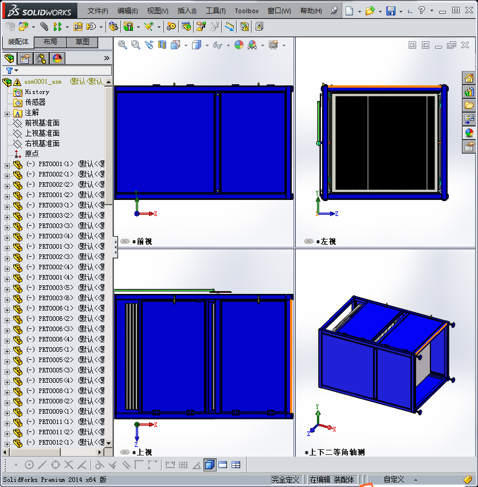Click the Show Hidden Components icon
Image resolution: width=478 pixels, height=487 pixels.
113,27
